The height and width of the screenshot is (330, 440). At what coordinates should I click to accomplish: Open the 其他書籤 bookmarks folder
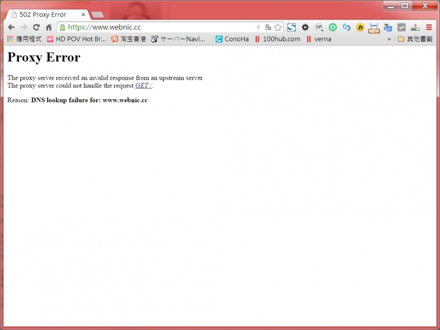click(x=415, y=39)
